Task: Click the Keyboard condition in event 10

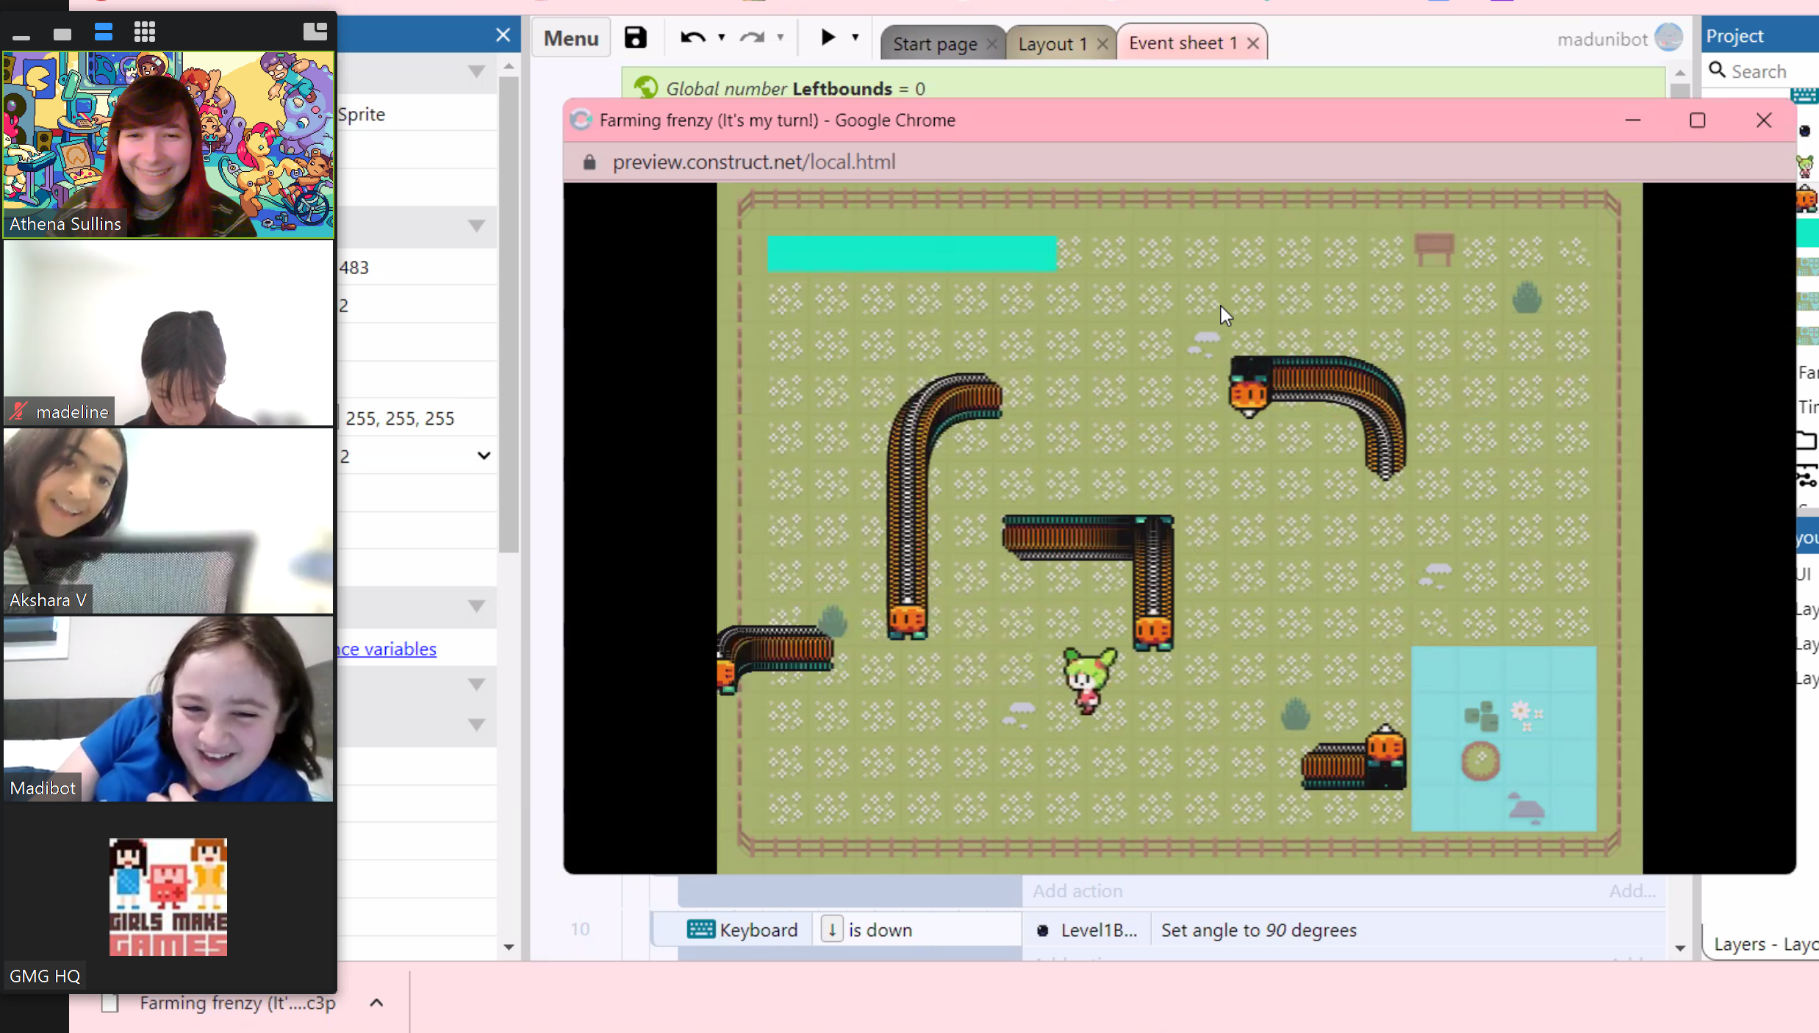Action: [742, 930]
